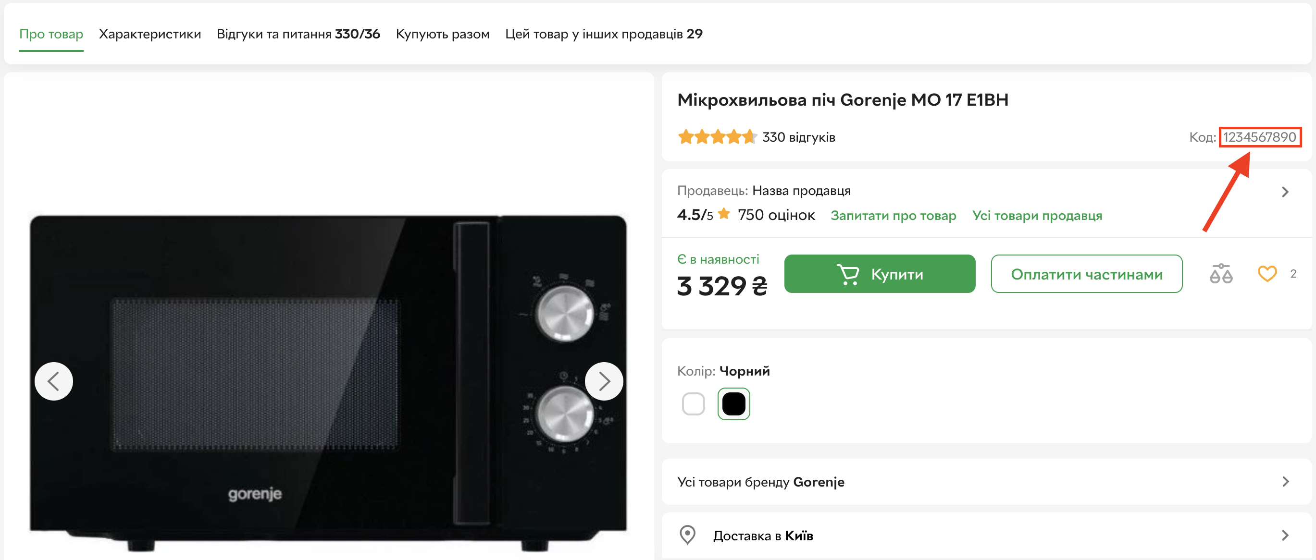The height and width of the screenshot is (560, 1316).
Task: Open the Купують разом tab
Action: click(x=442, y=34)
